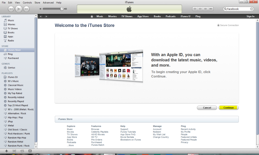Click the Next track fast-forward button

click(26, 9)
